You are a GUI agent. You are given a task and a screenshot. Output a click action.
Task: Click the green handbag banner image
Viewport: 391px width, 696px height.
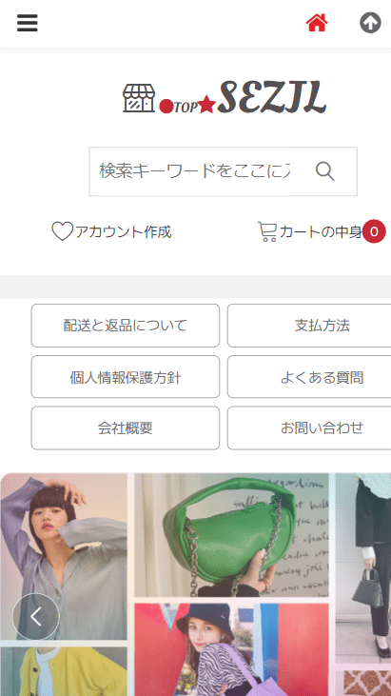[231, 535]
